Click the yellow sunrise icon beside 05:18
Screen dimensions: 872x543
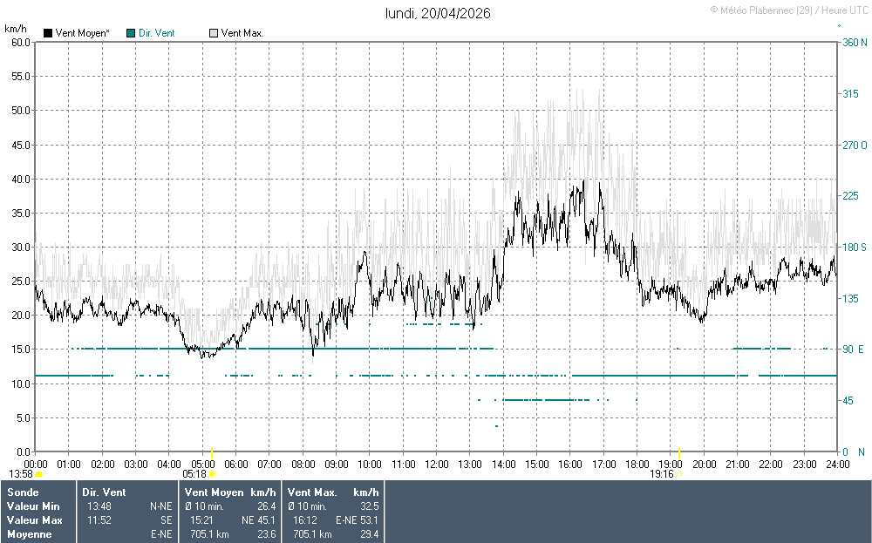point(212,474)
